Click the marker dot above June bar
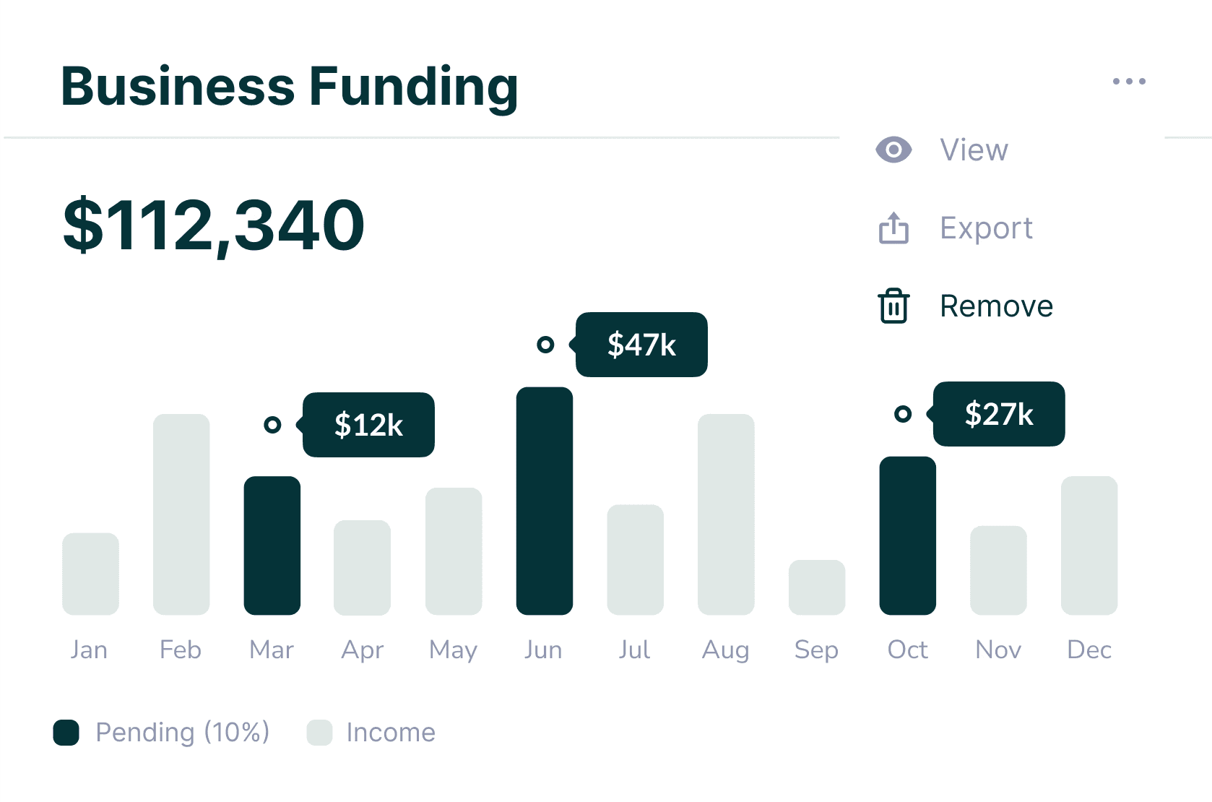 tap(545, 345)
